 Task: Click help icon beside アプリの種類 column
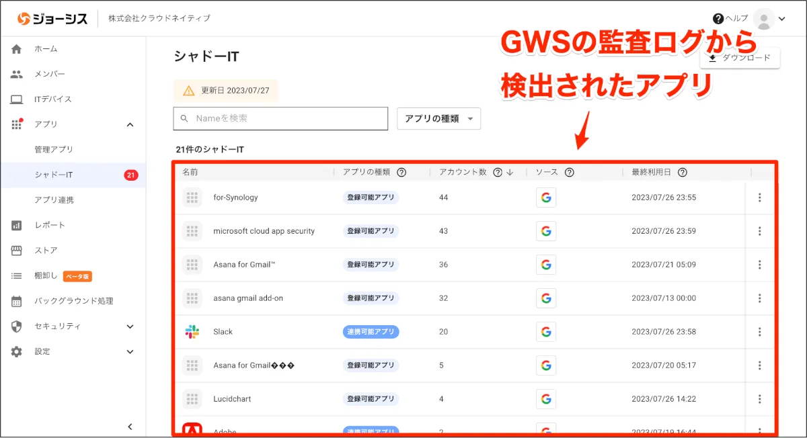[401, 172]
